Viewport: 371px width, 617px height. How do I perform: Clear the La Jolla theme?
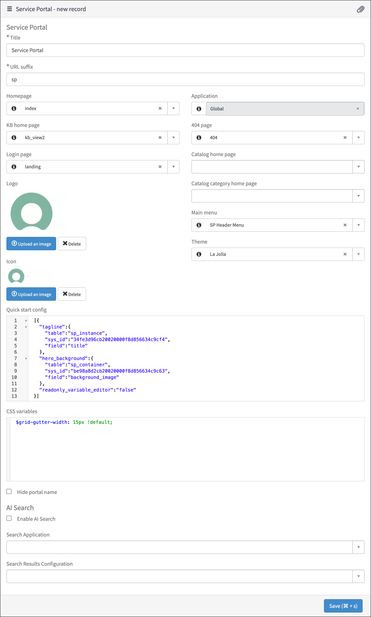click(x=345, y=254)
